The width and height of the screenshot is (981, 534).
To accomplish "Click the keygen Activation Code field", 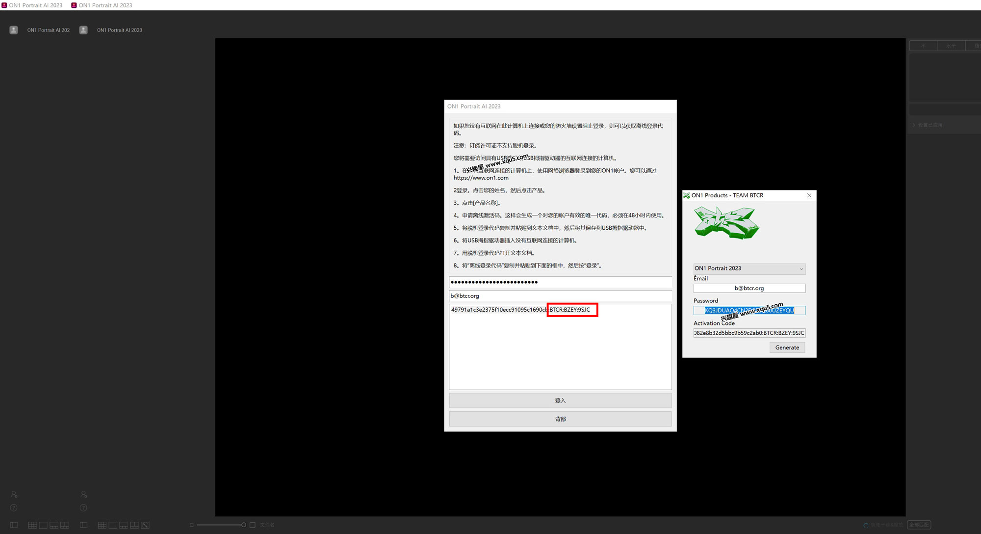I will tap(749, 333).
